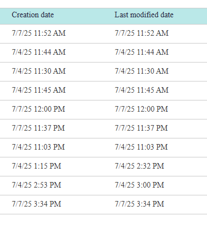Select last modified 7/4/25 3:00 PM
Image resolution: width=207 pixels, height=225 pixels.
pos(139,185)
